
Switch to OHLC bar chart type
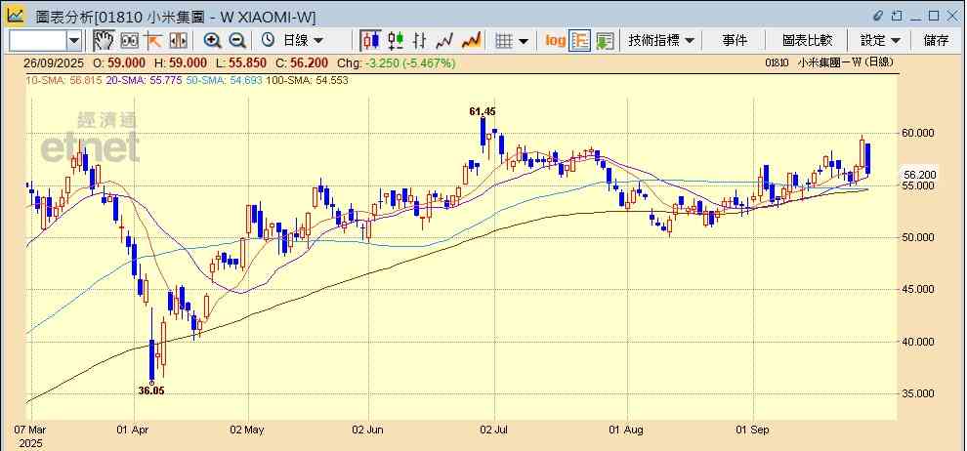coord(419,41)
